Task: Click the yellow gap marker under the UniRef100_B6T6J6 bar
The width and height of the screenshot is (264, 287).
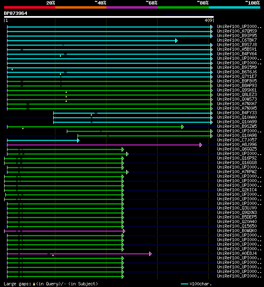Action: [x=60, y=74]
